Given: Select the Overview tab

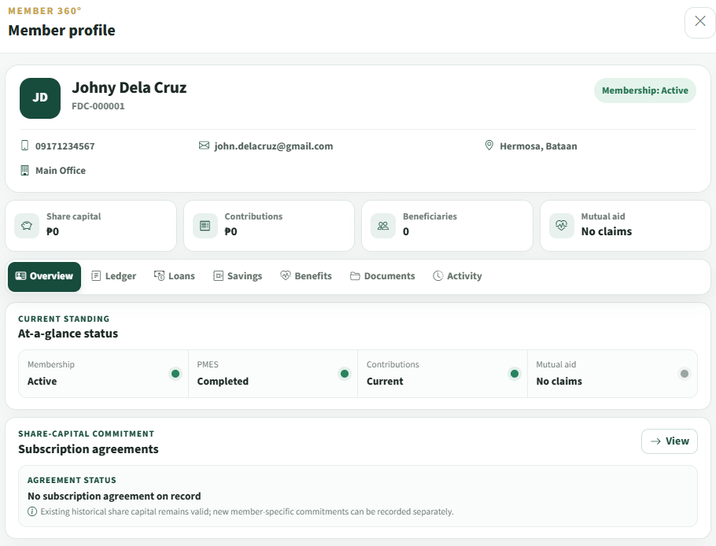Looking at the screenshot, I should [44, 276].
